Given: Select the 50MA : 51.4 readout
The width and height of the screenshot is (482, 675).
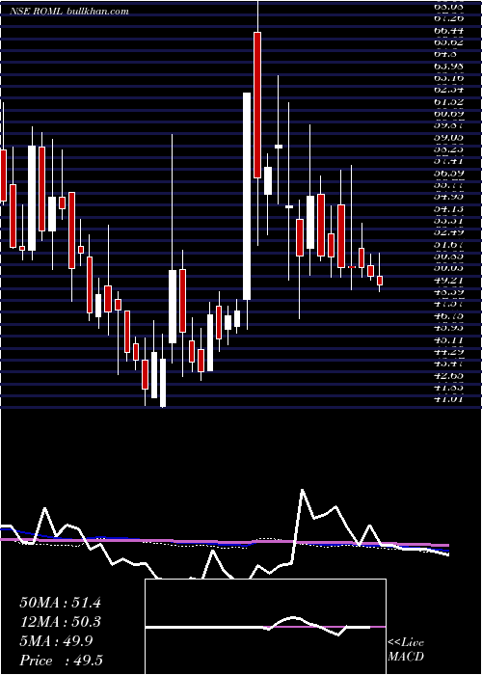Looking at the screenshot, I should (60, 603).
